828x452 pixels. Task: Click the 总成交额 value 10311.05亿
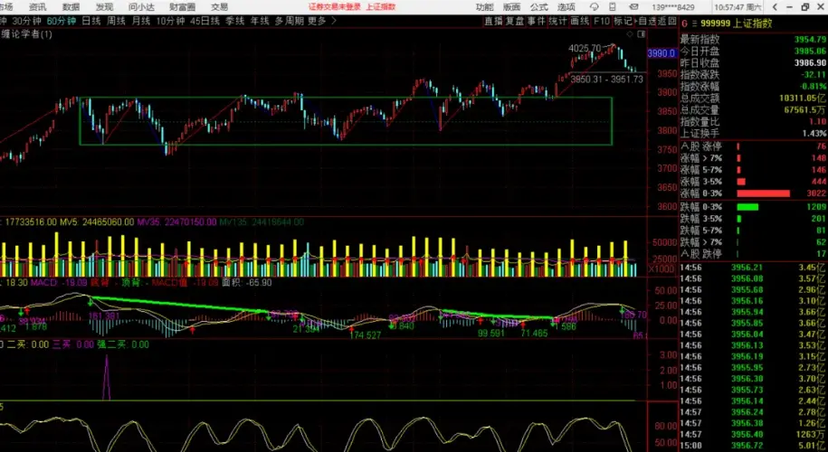click(804, 99)
